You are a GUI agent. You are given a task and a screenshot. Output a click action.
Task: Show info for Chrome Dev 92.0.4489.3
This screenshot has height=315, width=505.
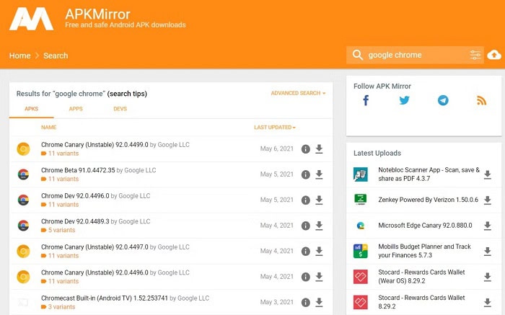click(x=305, y=226)
